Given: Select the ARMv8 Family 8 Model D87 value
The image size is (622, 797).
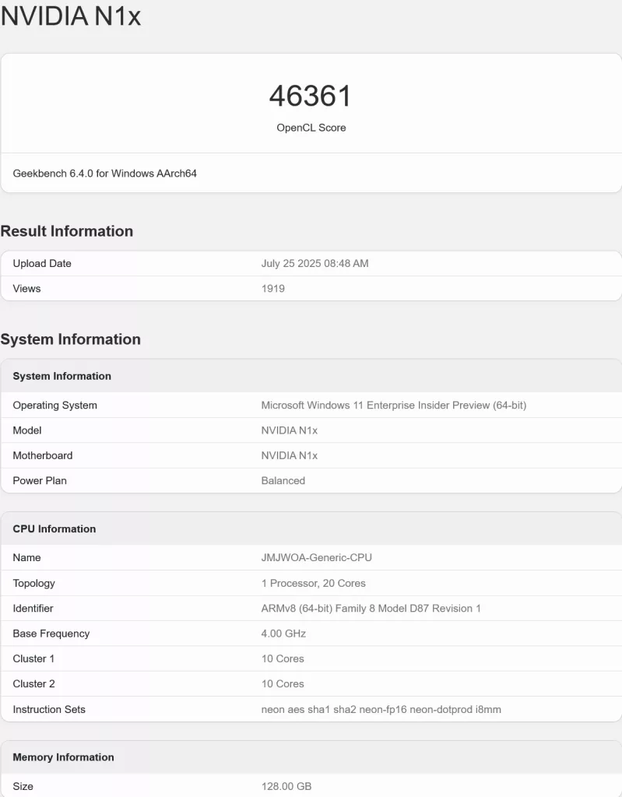Looking at the screenshot, I should [x=371, y=608].
